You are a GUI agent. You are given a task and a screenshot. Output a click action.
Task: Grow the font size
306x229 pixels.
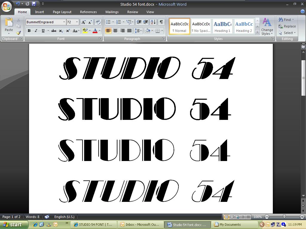(x=83, y=22)
